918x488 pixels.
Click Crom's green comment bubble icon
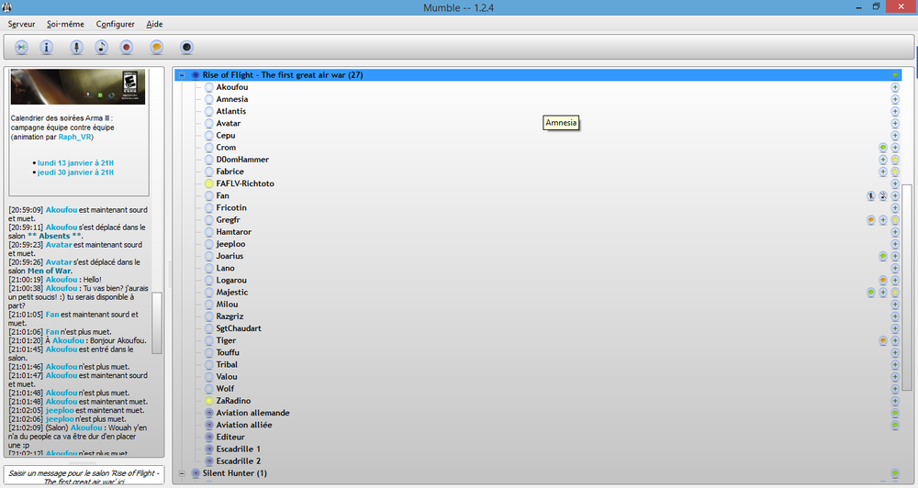(x=883, y=148)
